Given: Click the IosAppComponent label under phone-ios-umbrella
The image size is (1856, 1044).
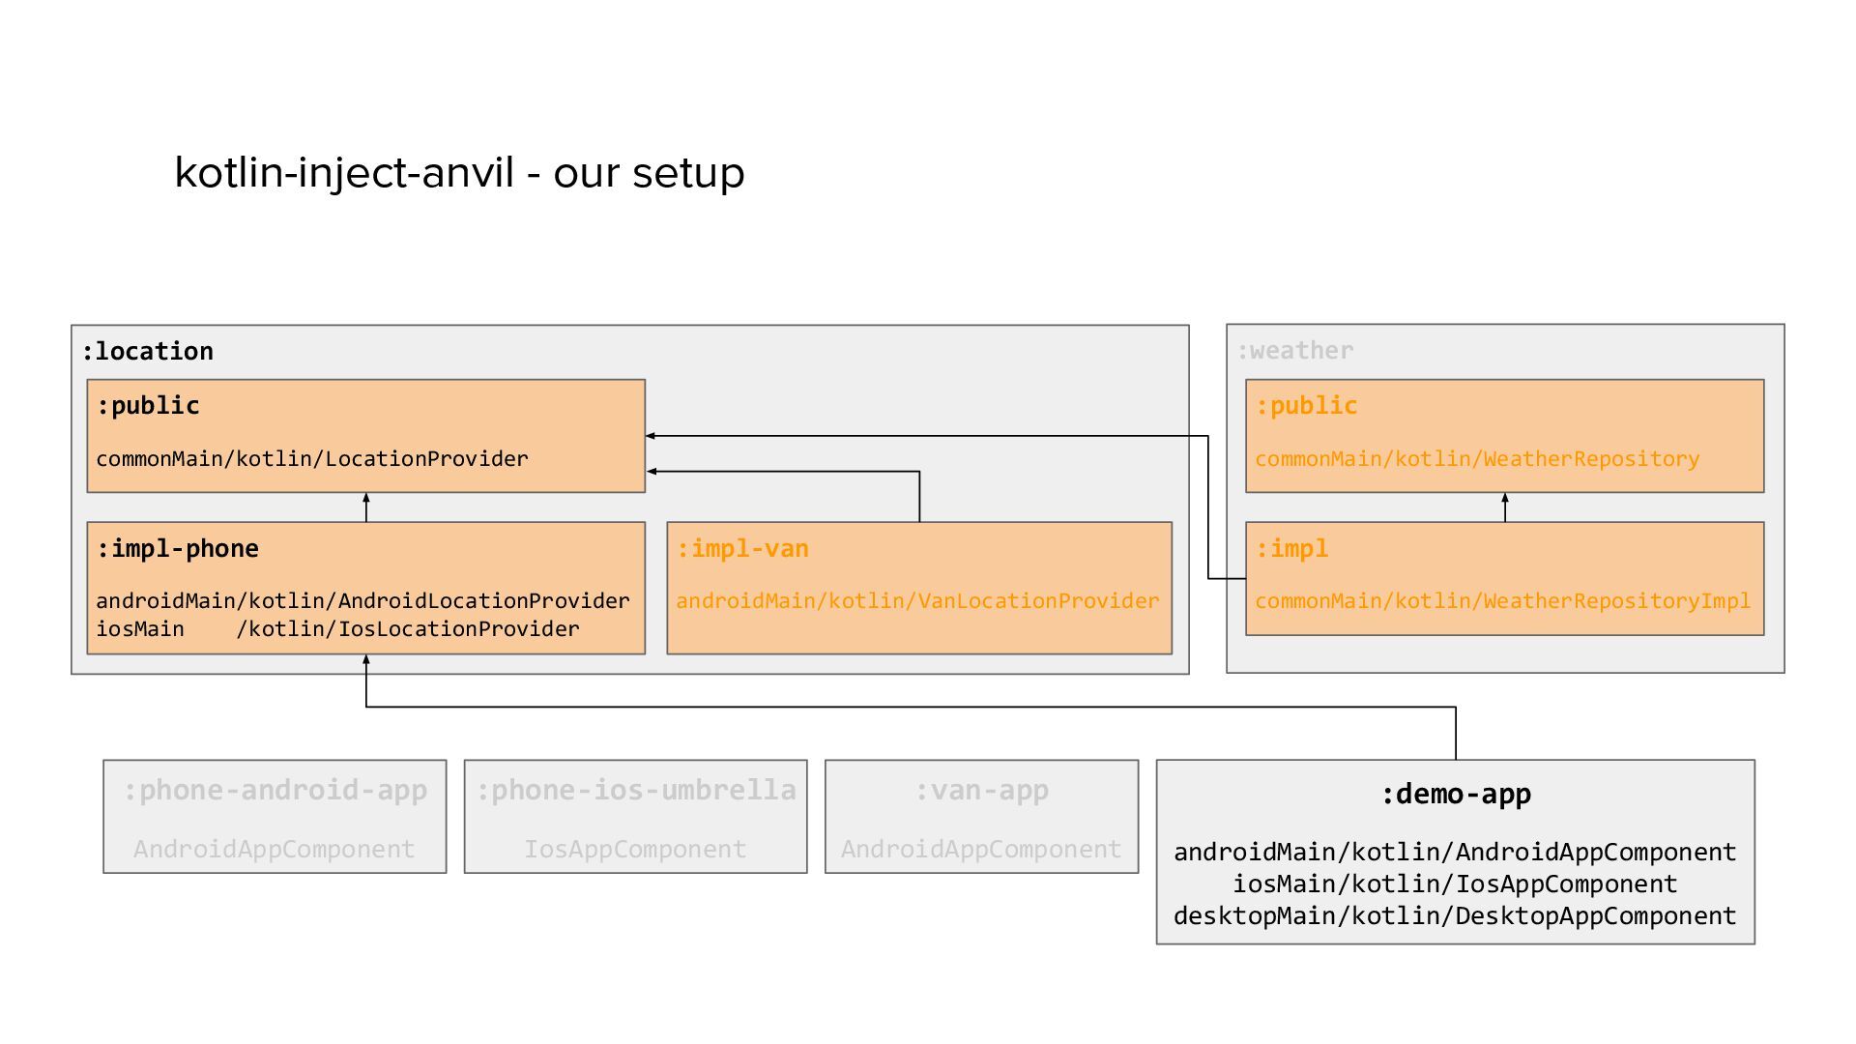Looking at the screenshot, I should coord(635,849).
